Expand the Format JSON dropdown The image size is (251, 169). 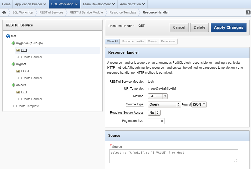click(199, 104)
